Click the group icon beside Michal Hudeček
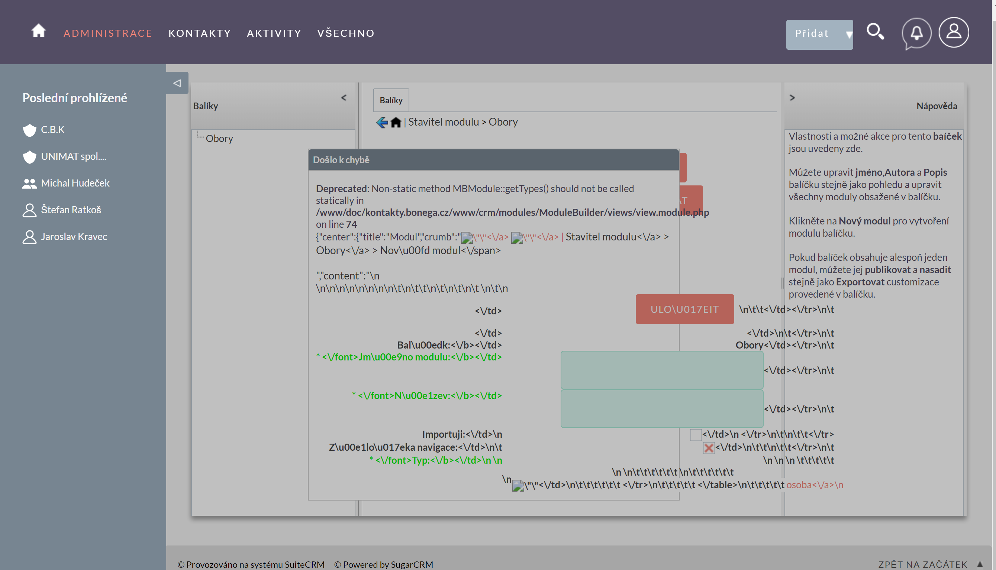The image size is (996, 570). [29, 184]
